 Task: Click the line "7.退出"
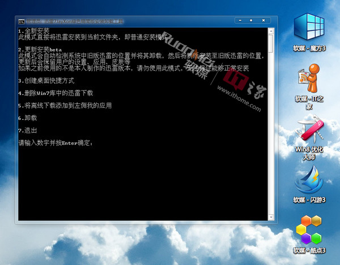coord(28,131)
